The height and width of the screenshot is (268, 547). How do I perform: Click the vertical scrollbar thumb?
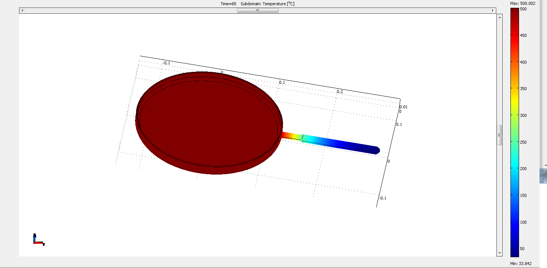click(x=500, y=135)
